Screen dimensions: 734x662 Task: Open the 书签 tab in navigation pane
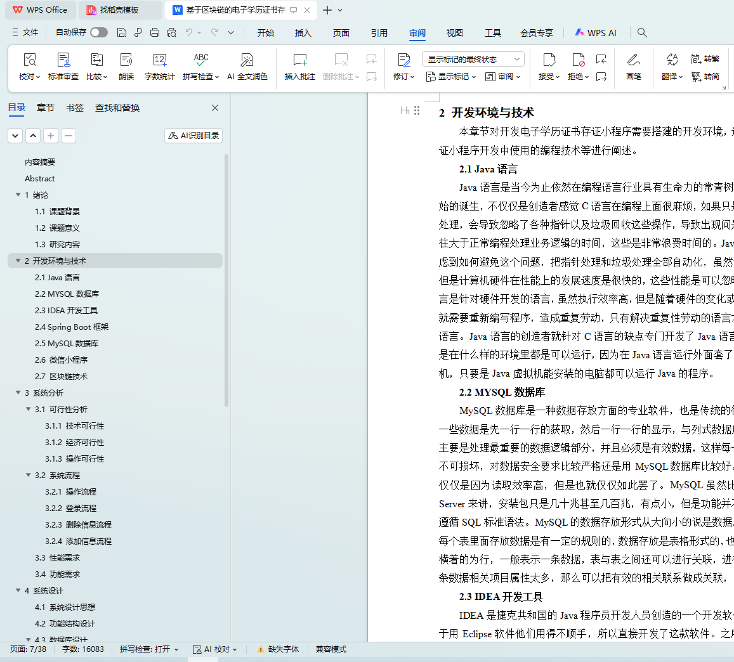pyautogui.click(x=75, y=108)
